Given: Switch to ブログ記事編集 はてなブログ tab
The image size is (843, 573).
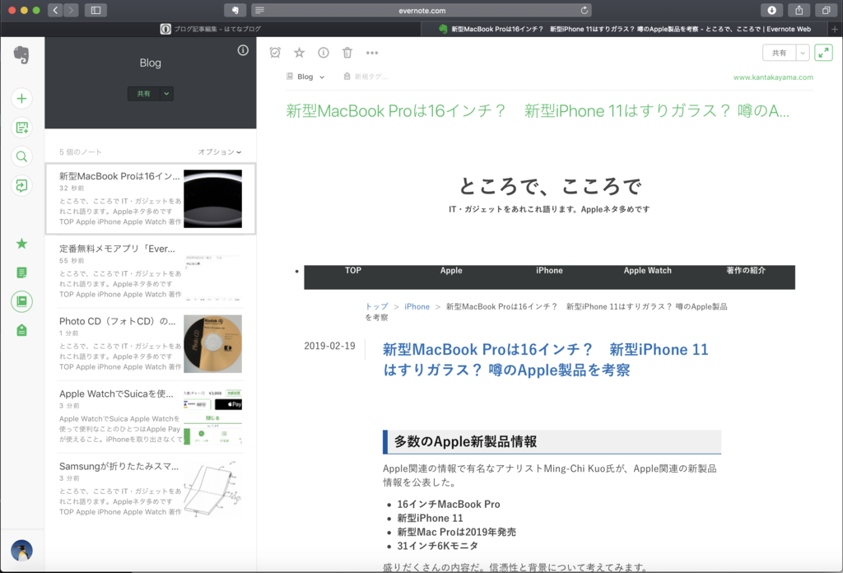Looking at the screenshot, I should 211,29.
